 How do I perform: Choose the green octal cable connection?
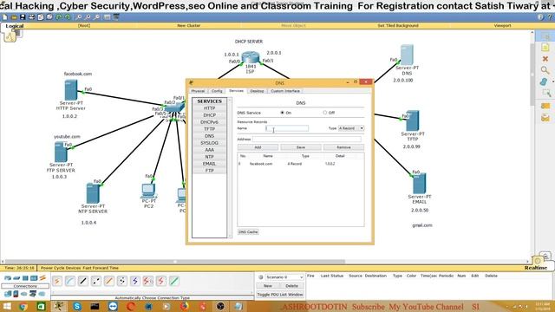(174, 281)
